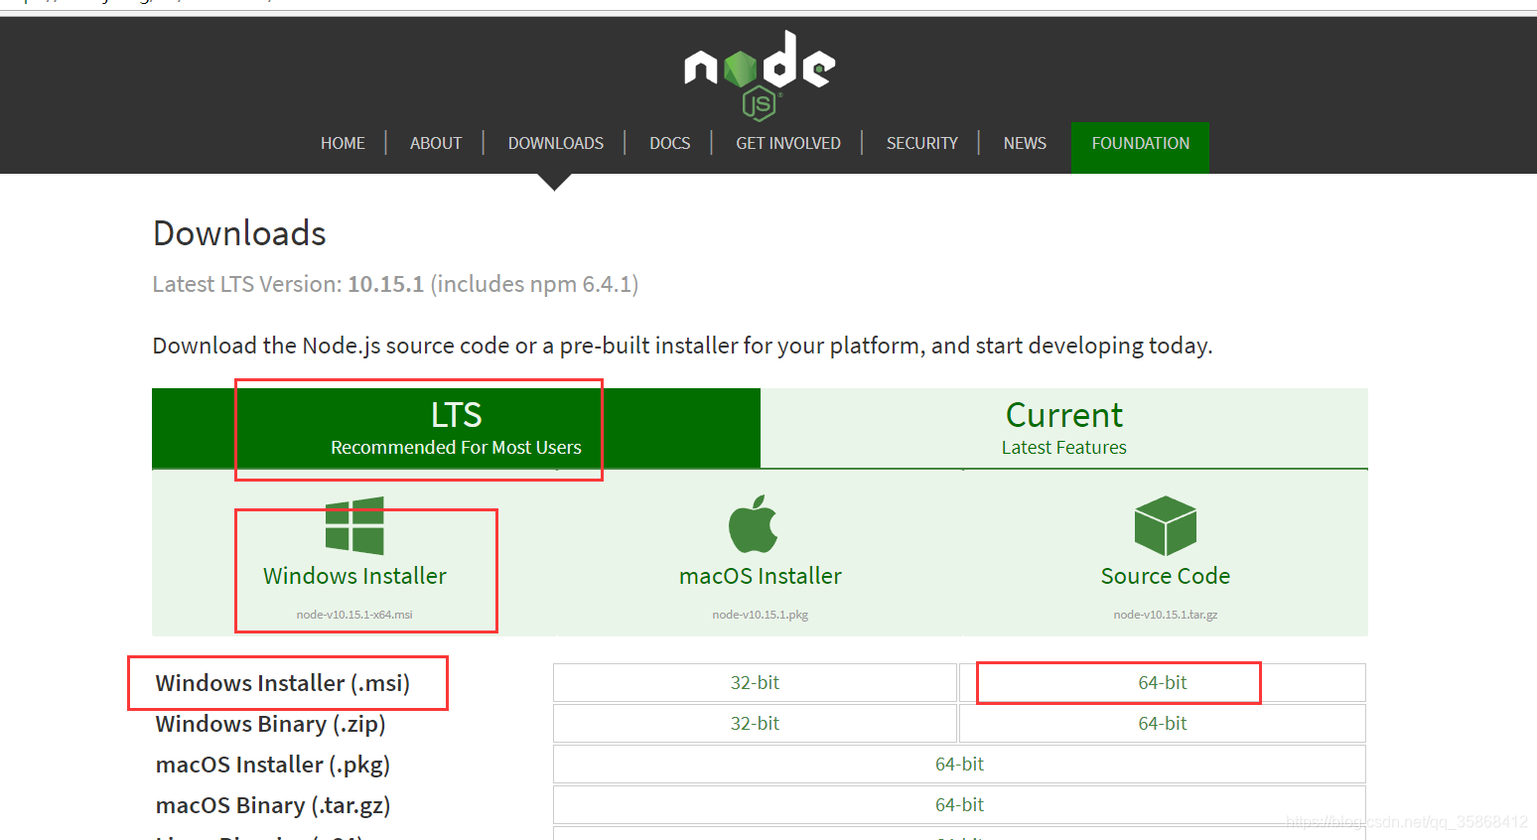Viewport: 1537px width, 840px height.
Task: Click the Downloads page heading
Action: pos(239,233)
